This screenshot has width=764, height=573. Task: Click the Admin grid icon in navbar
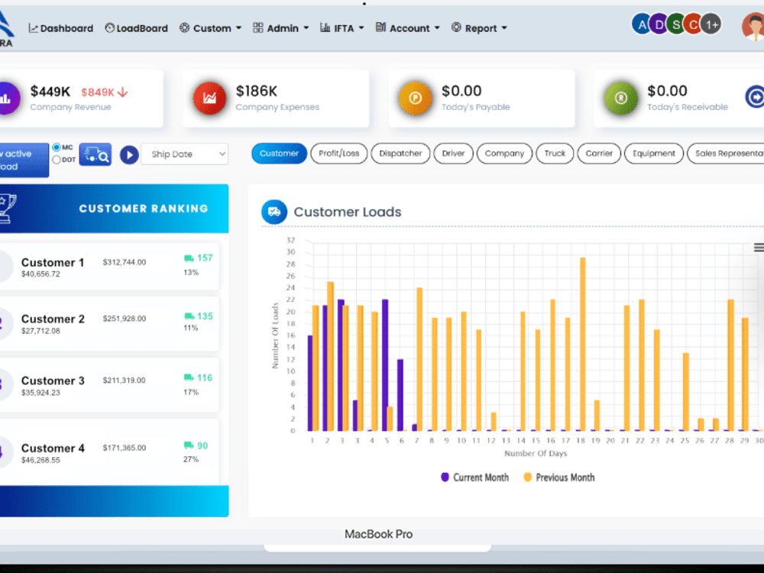(257, 28)
